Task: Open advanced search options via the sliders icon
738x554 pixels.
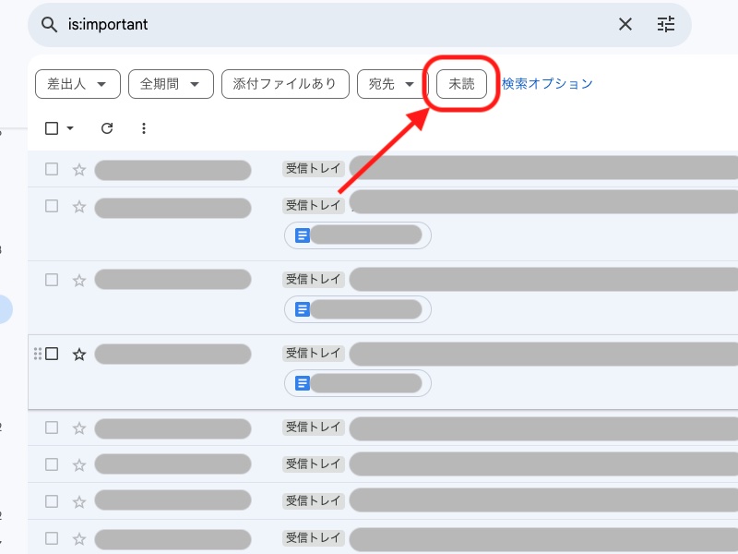Action: pos(666,24)
